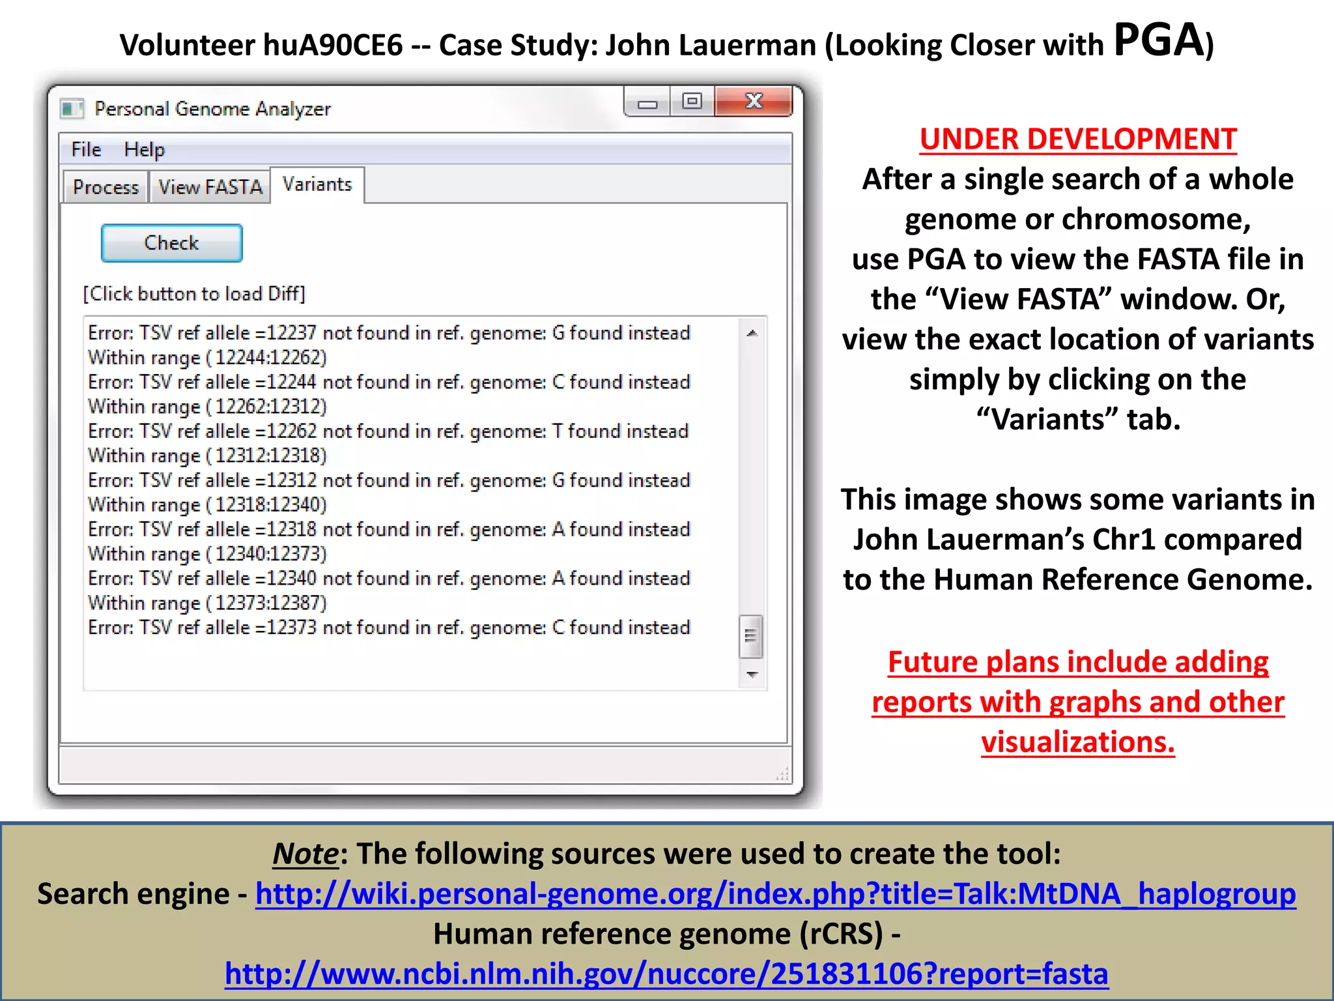Select line 'Within range ( 12244:12262)'
The image size is (1334, 1001).
pyautogui.click(x=207, y=358)
